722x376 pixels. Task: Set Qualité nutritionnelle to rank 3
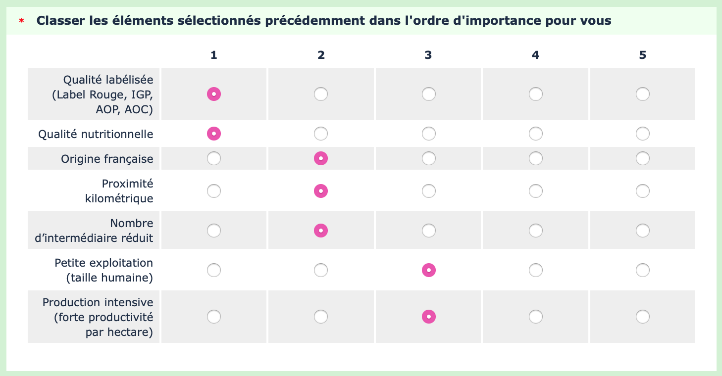coord(428,134)
